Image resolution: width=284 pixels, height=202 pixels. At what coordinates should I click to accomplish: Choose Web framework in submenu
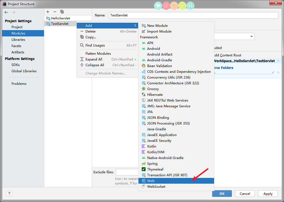176,181
